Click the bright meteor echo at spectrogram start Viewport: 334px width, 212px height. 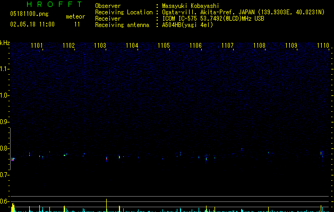pos(13,159)
